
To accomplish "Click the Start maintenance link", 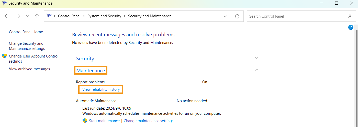I will (x=104, y=121).
